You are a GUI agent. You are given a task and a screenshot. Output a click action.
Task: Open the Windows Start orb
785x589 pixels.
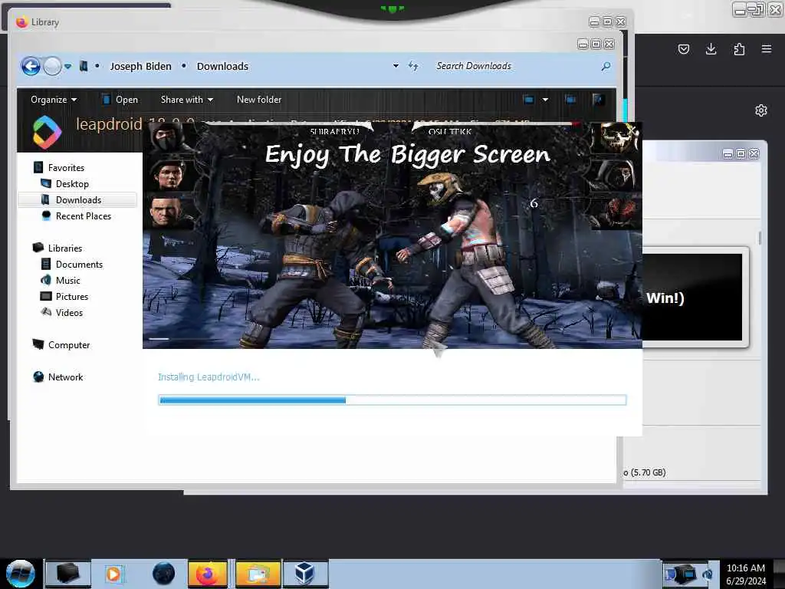(x=21, y=574)
